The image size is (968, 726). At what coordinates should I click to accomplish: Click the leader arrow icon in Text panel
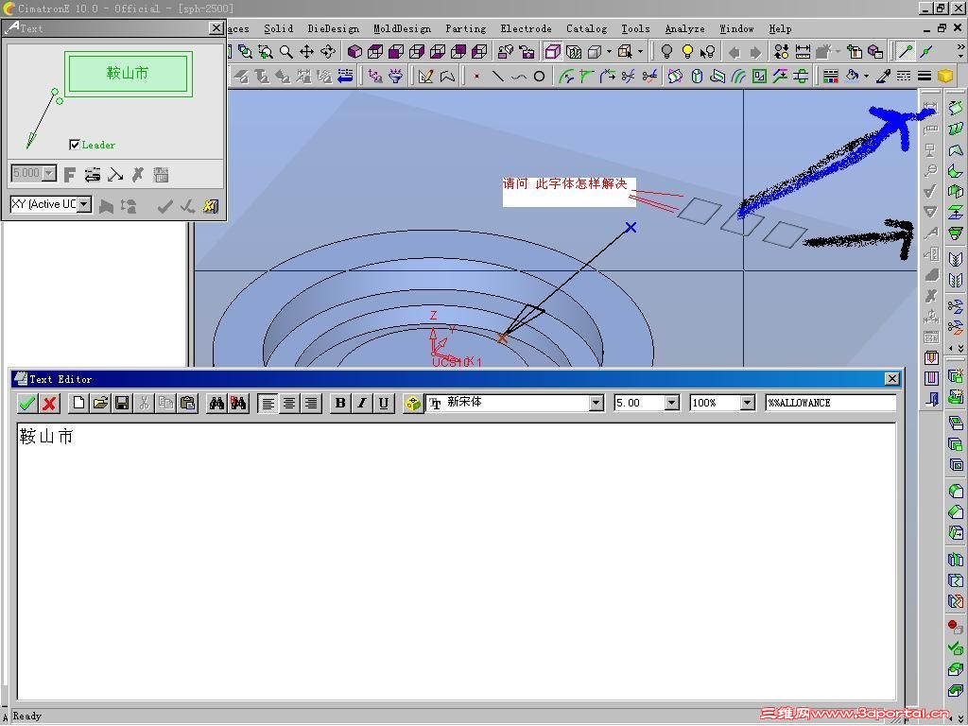point(114,175)
